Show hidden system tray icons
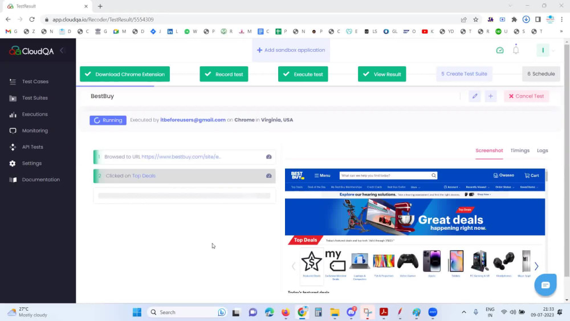570x321 pixels. 464,312
